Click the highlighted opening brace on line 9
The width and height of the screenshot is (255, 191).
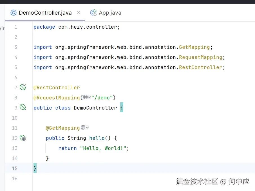click(122, 107)
